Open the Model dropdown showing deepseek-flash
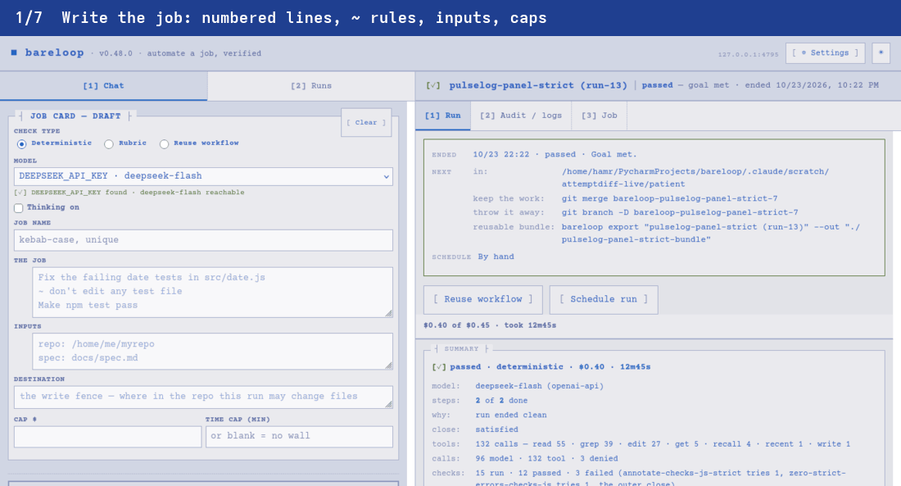901x486 pixels. tap(203, 176)
